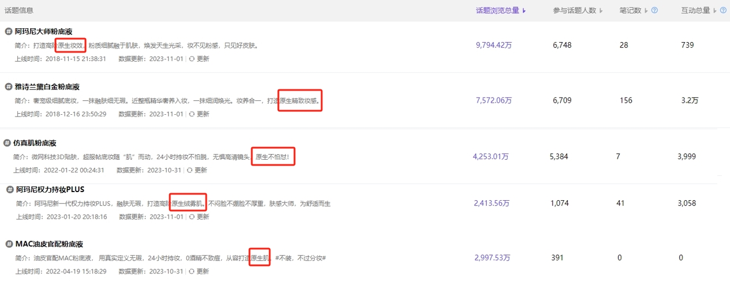The width and height of the screenshot is (730, 289).
Task: Open help icon next to 笔记数
Action: (654, 10)
